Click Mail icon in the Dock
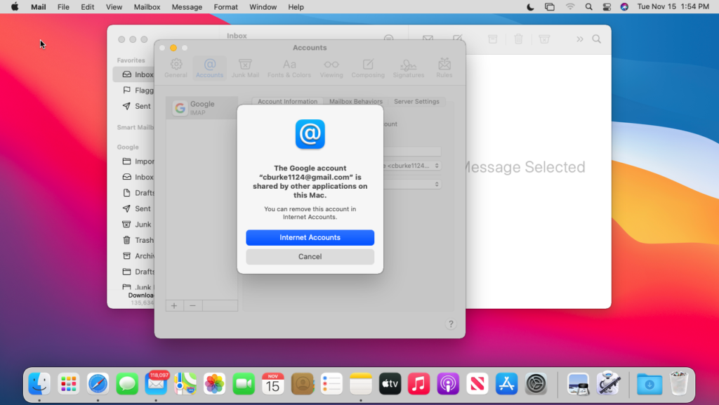719x405 pixels. (156, 384)
